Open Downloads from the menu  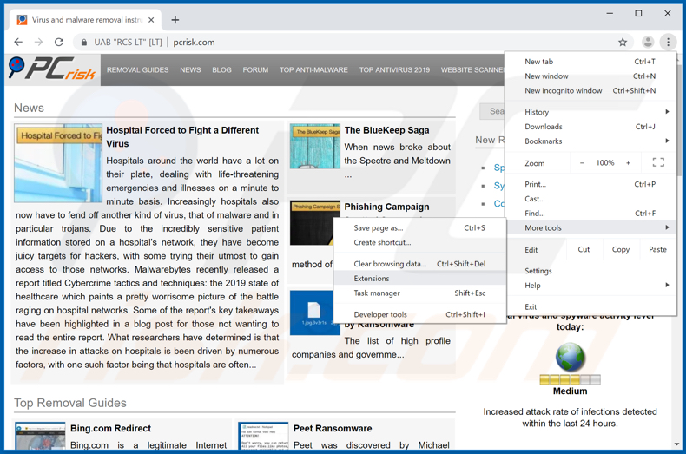pyautogui.click(x=590, y=127)
